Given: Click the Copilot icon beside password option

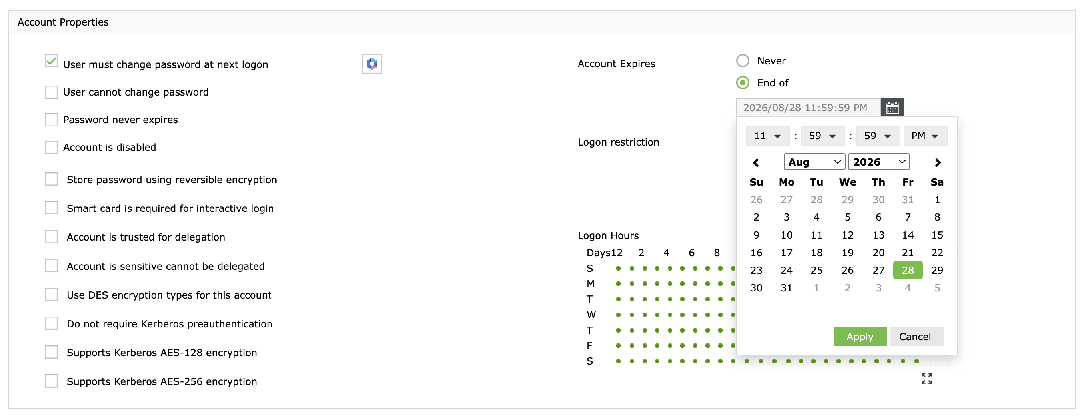Looking at the screenshot, I should [x=372, y=64].
